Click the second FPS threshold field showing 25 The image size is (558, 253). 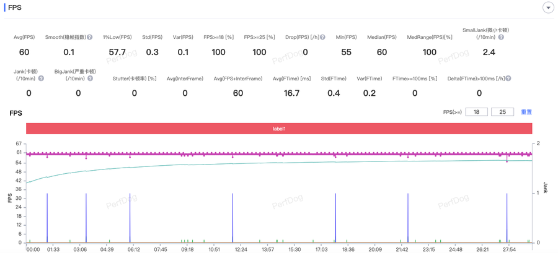point(502,112)
